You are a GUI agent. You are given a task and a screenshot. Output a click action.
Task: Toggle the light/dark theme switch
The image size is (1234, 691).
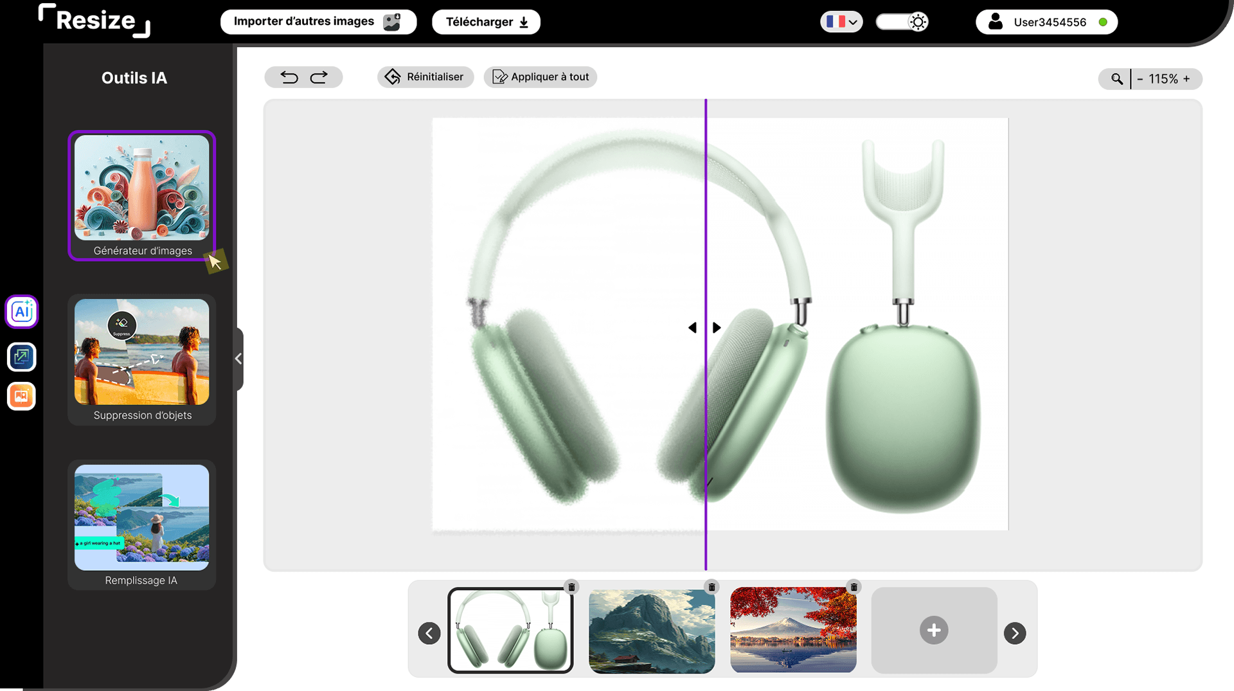point(902,22)
